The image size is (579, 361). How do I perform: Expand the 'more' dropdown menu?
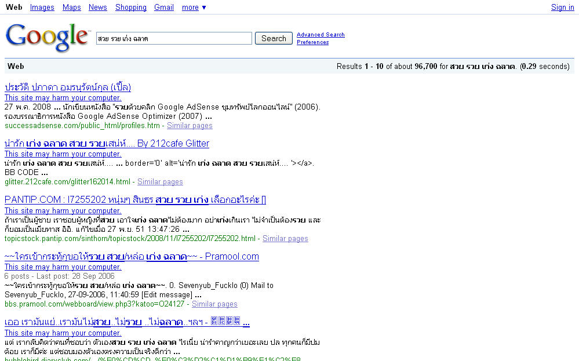click(194, 8)
